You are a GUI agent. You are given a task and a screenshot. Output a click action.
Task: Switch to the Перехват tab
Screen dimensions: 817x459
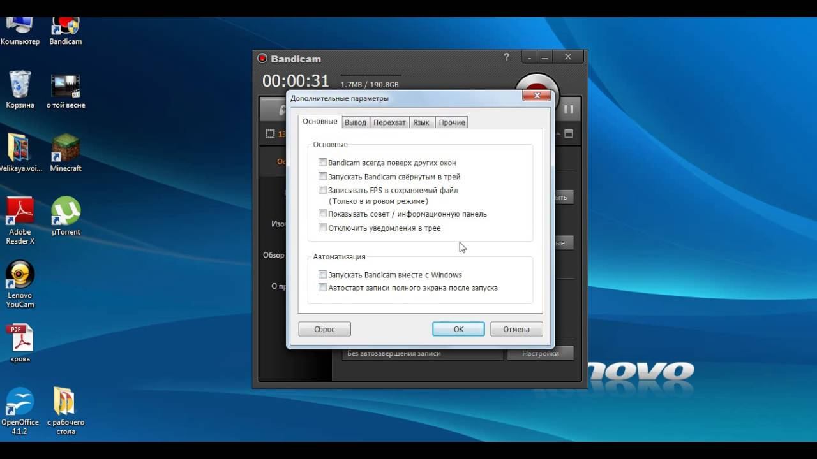pyautogui.click(x=389, y=122)
